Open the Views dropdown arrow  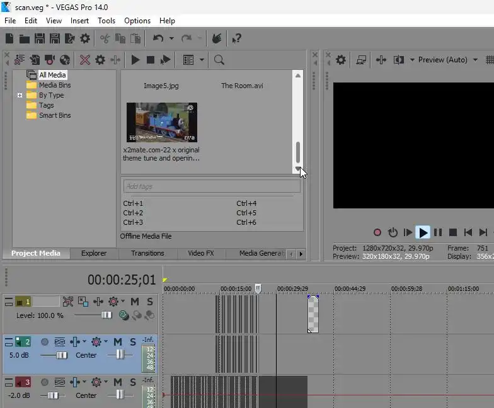(202, 60)
